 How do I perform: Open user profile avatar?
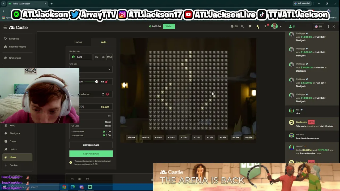click(274, 26)
